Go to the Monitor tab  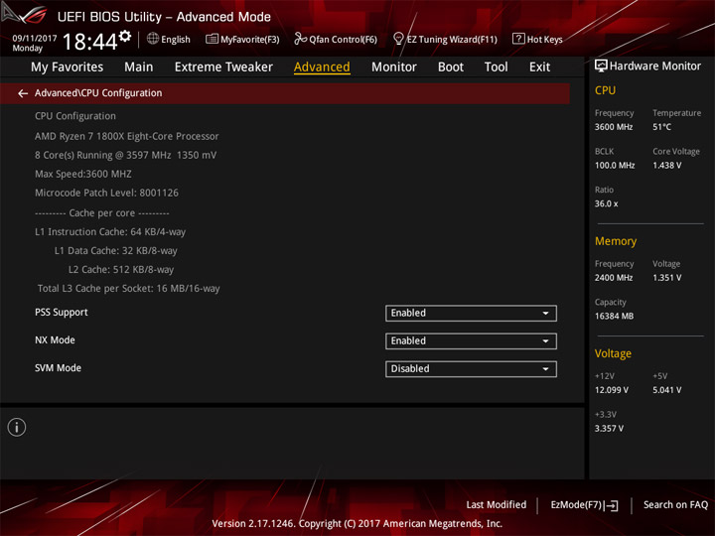394,67
